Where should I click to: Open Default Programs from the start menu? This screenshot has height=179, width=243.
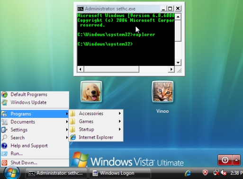[35, 94]
